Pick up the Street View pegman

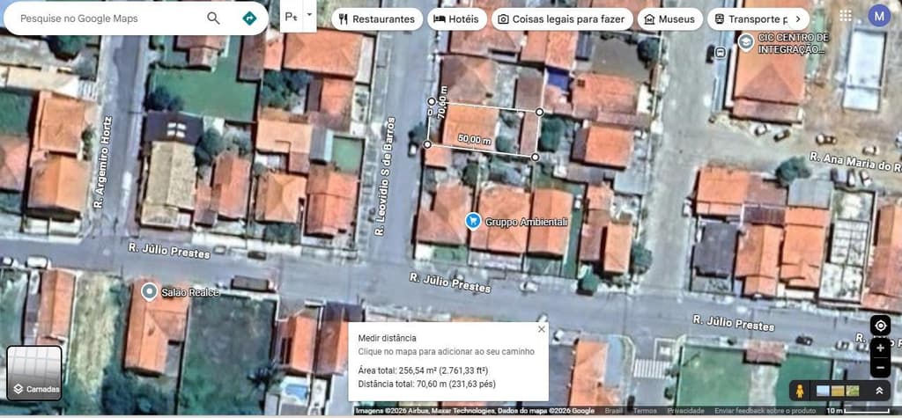(x=800, y=391)
